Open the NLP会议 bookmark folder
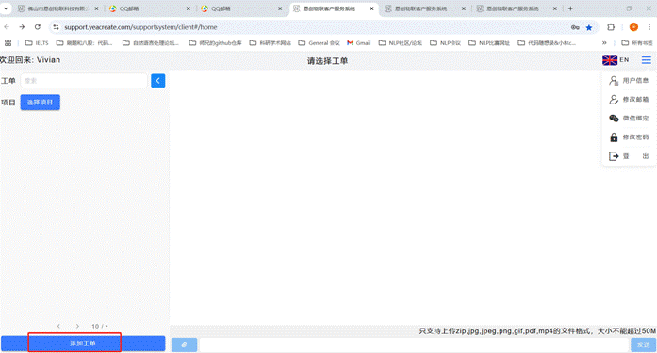The image size is (657, 353). (446, 42)
